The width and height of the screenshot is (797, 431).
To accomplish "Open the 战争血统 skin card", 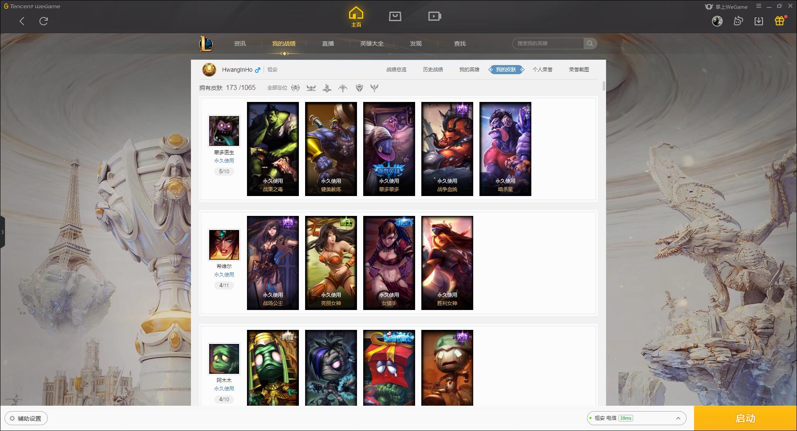I will (x=447, y=149).
